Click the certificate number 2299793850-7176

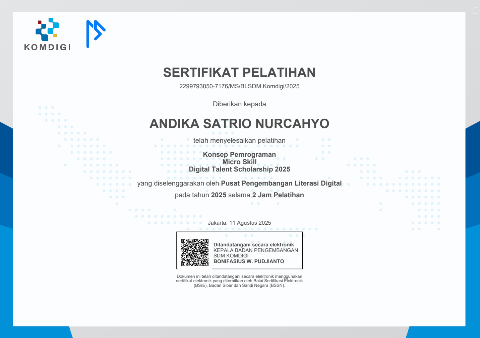[x=239, y=86]
